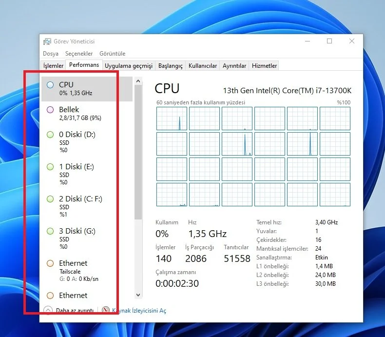The height and width of the screenshot is (337, 385).
Task: Click the orange circle icon for Ethernet Tailscale
Action: [50, 263]
